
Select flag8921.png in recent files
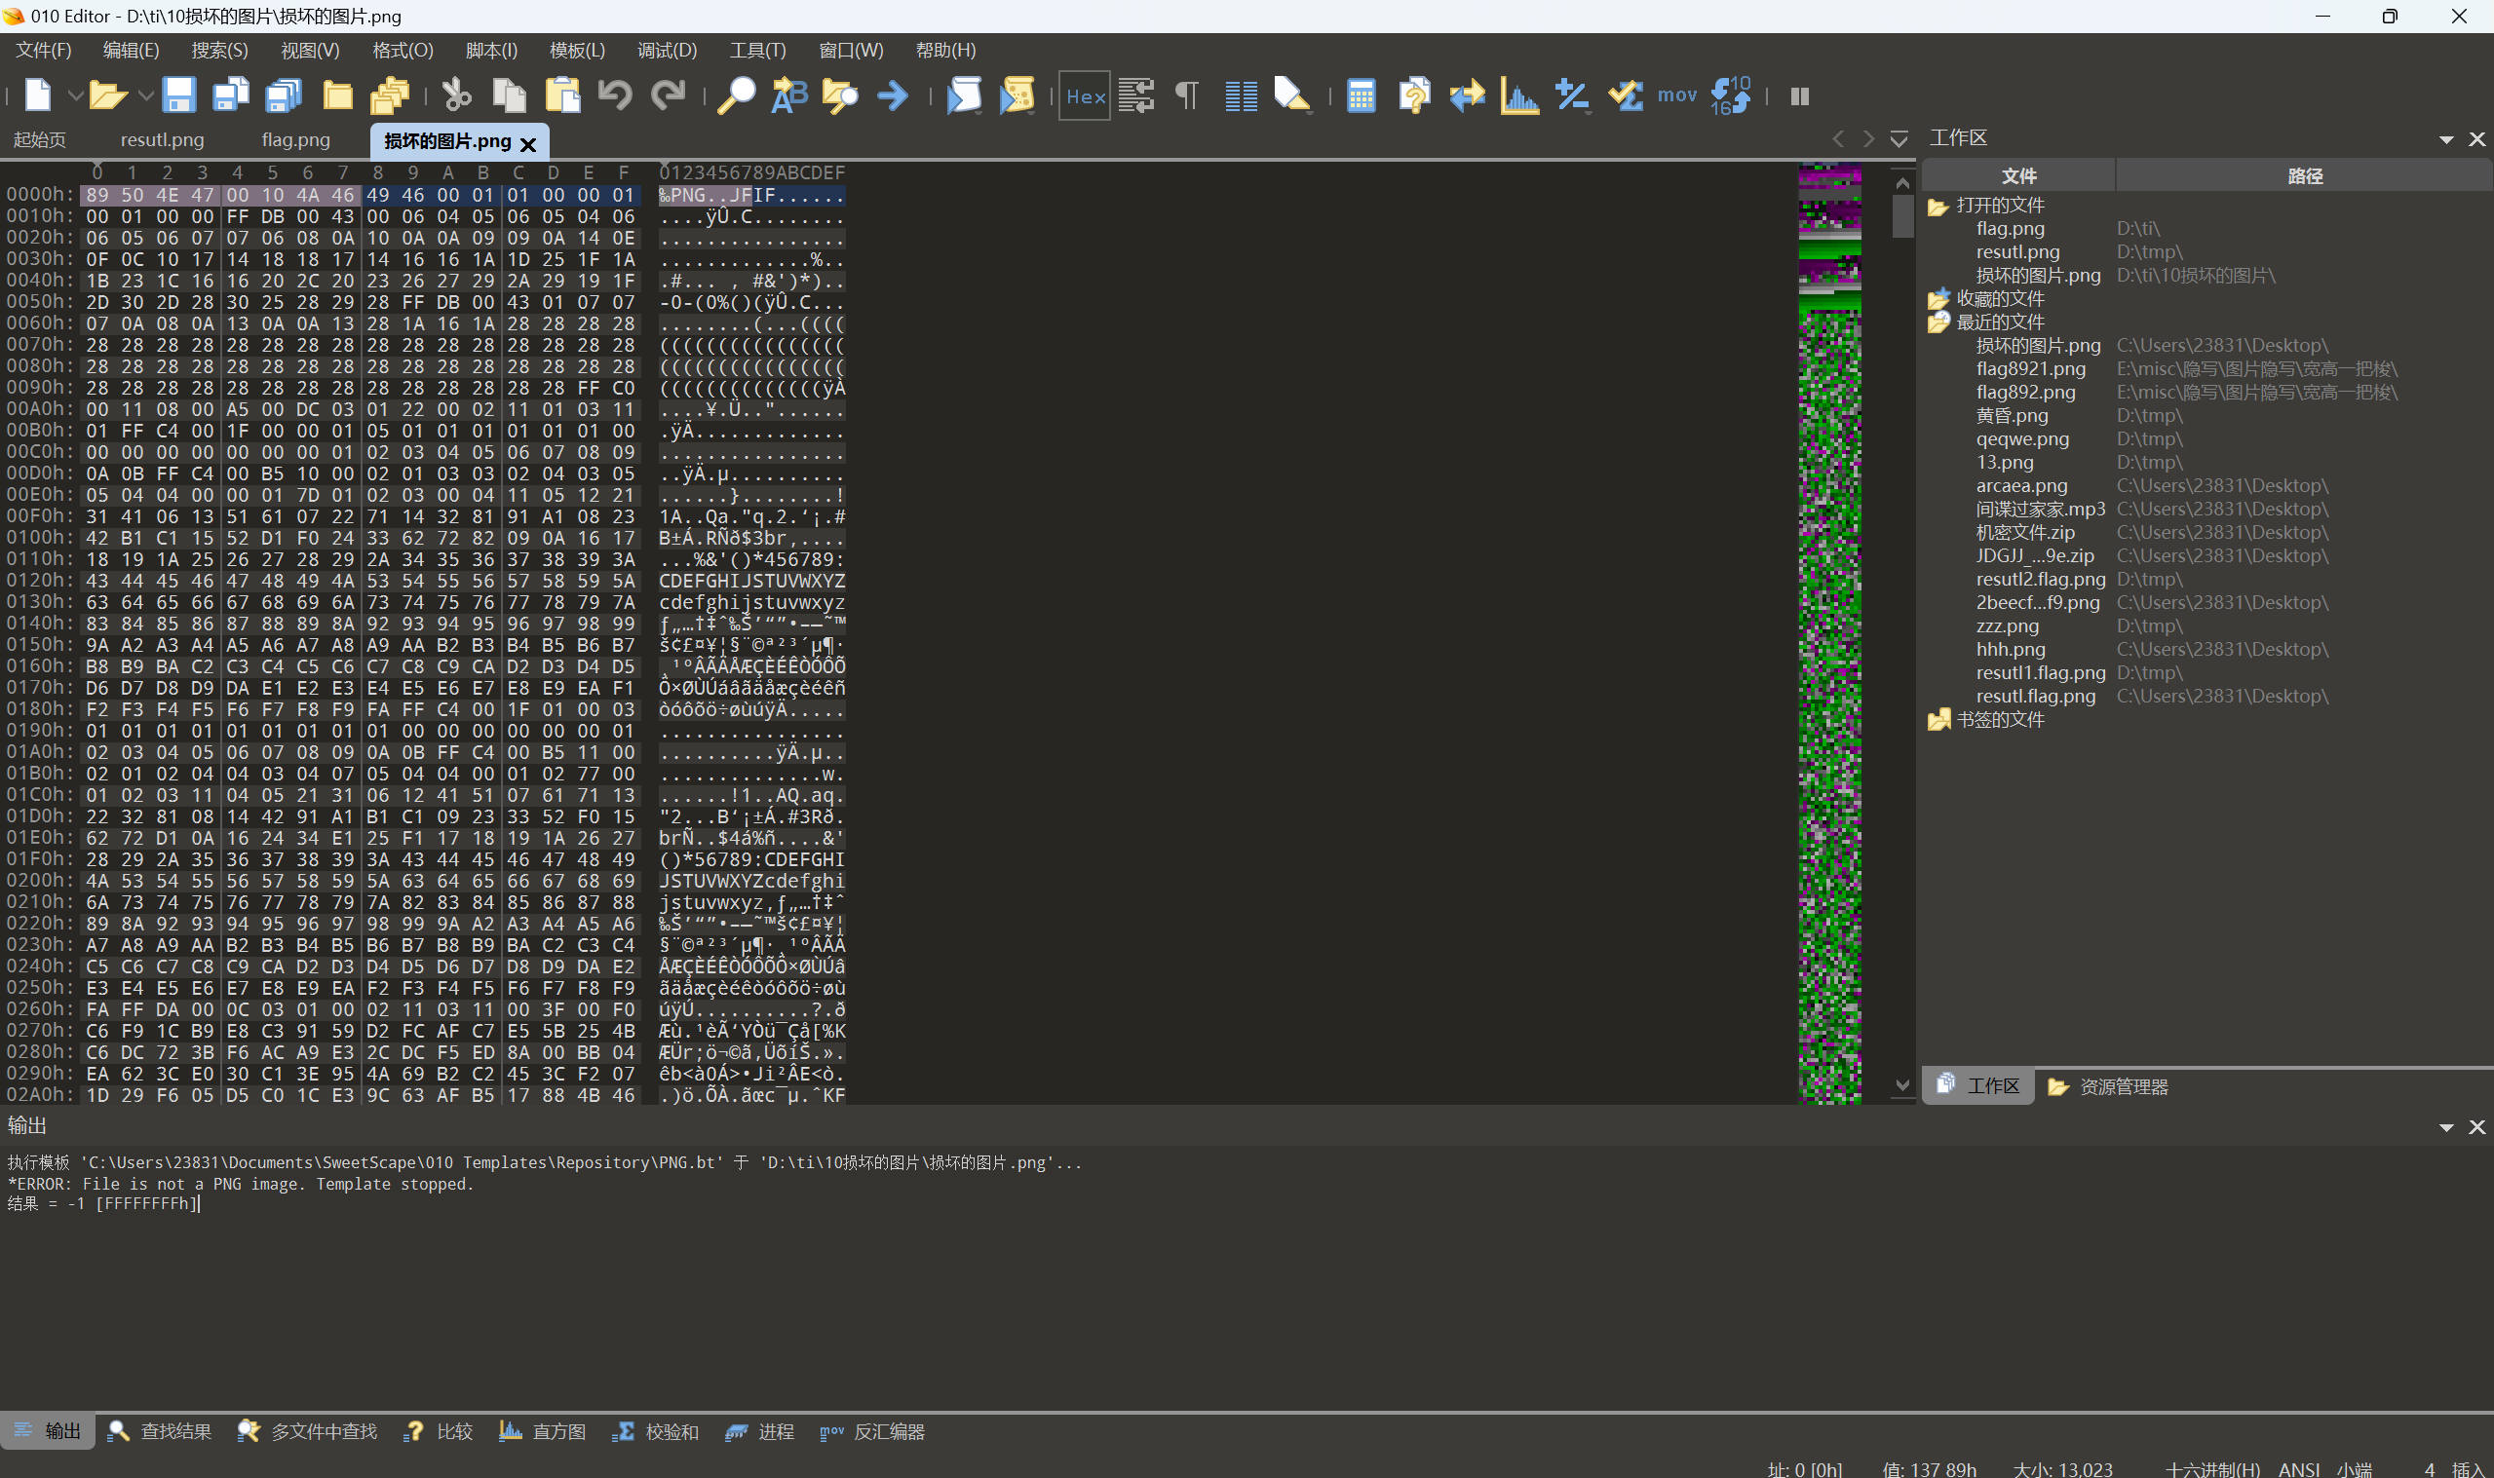click(2031, 368)
